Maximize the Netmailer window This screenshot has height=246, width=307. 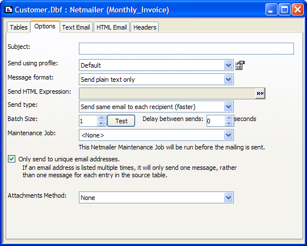(284, 10)
